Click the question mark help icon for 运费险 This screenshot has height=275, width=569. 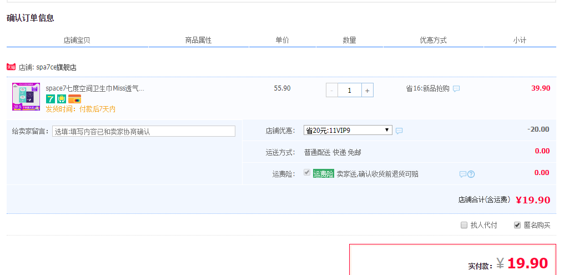point(471,174)
